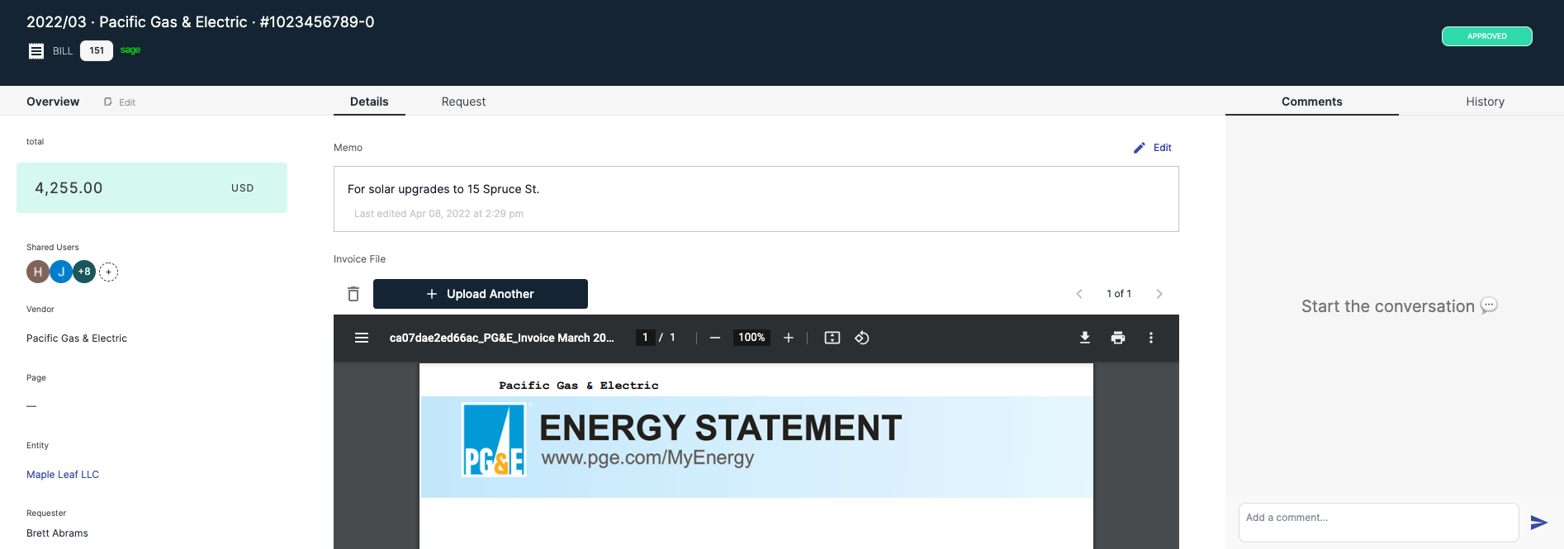Open the Maple Leaf LLC entity link
1564x549 pixels.
pyautogui.click(x=63, y=475)
